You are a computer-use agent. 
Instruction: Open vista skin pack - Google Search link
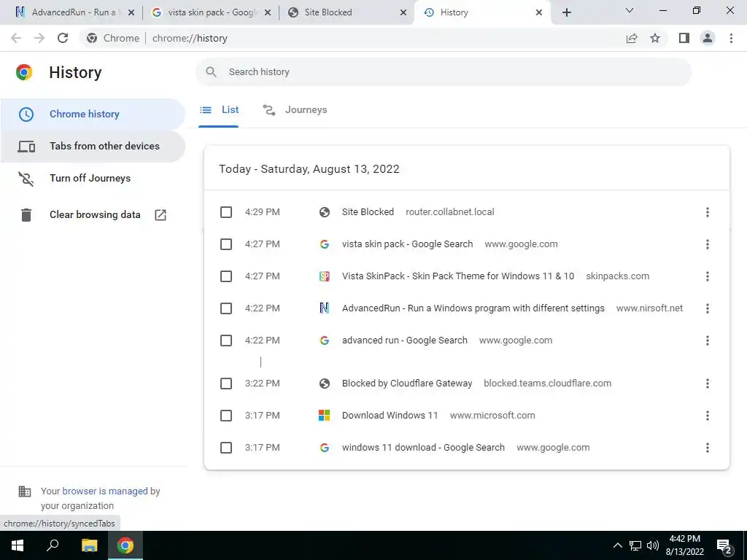(407, 244)
